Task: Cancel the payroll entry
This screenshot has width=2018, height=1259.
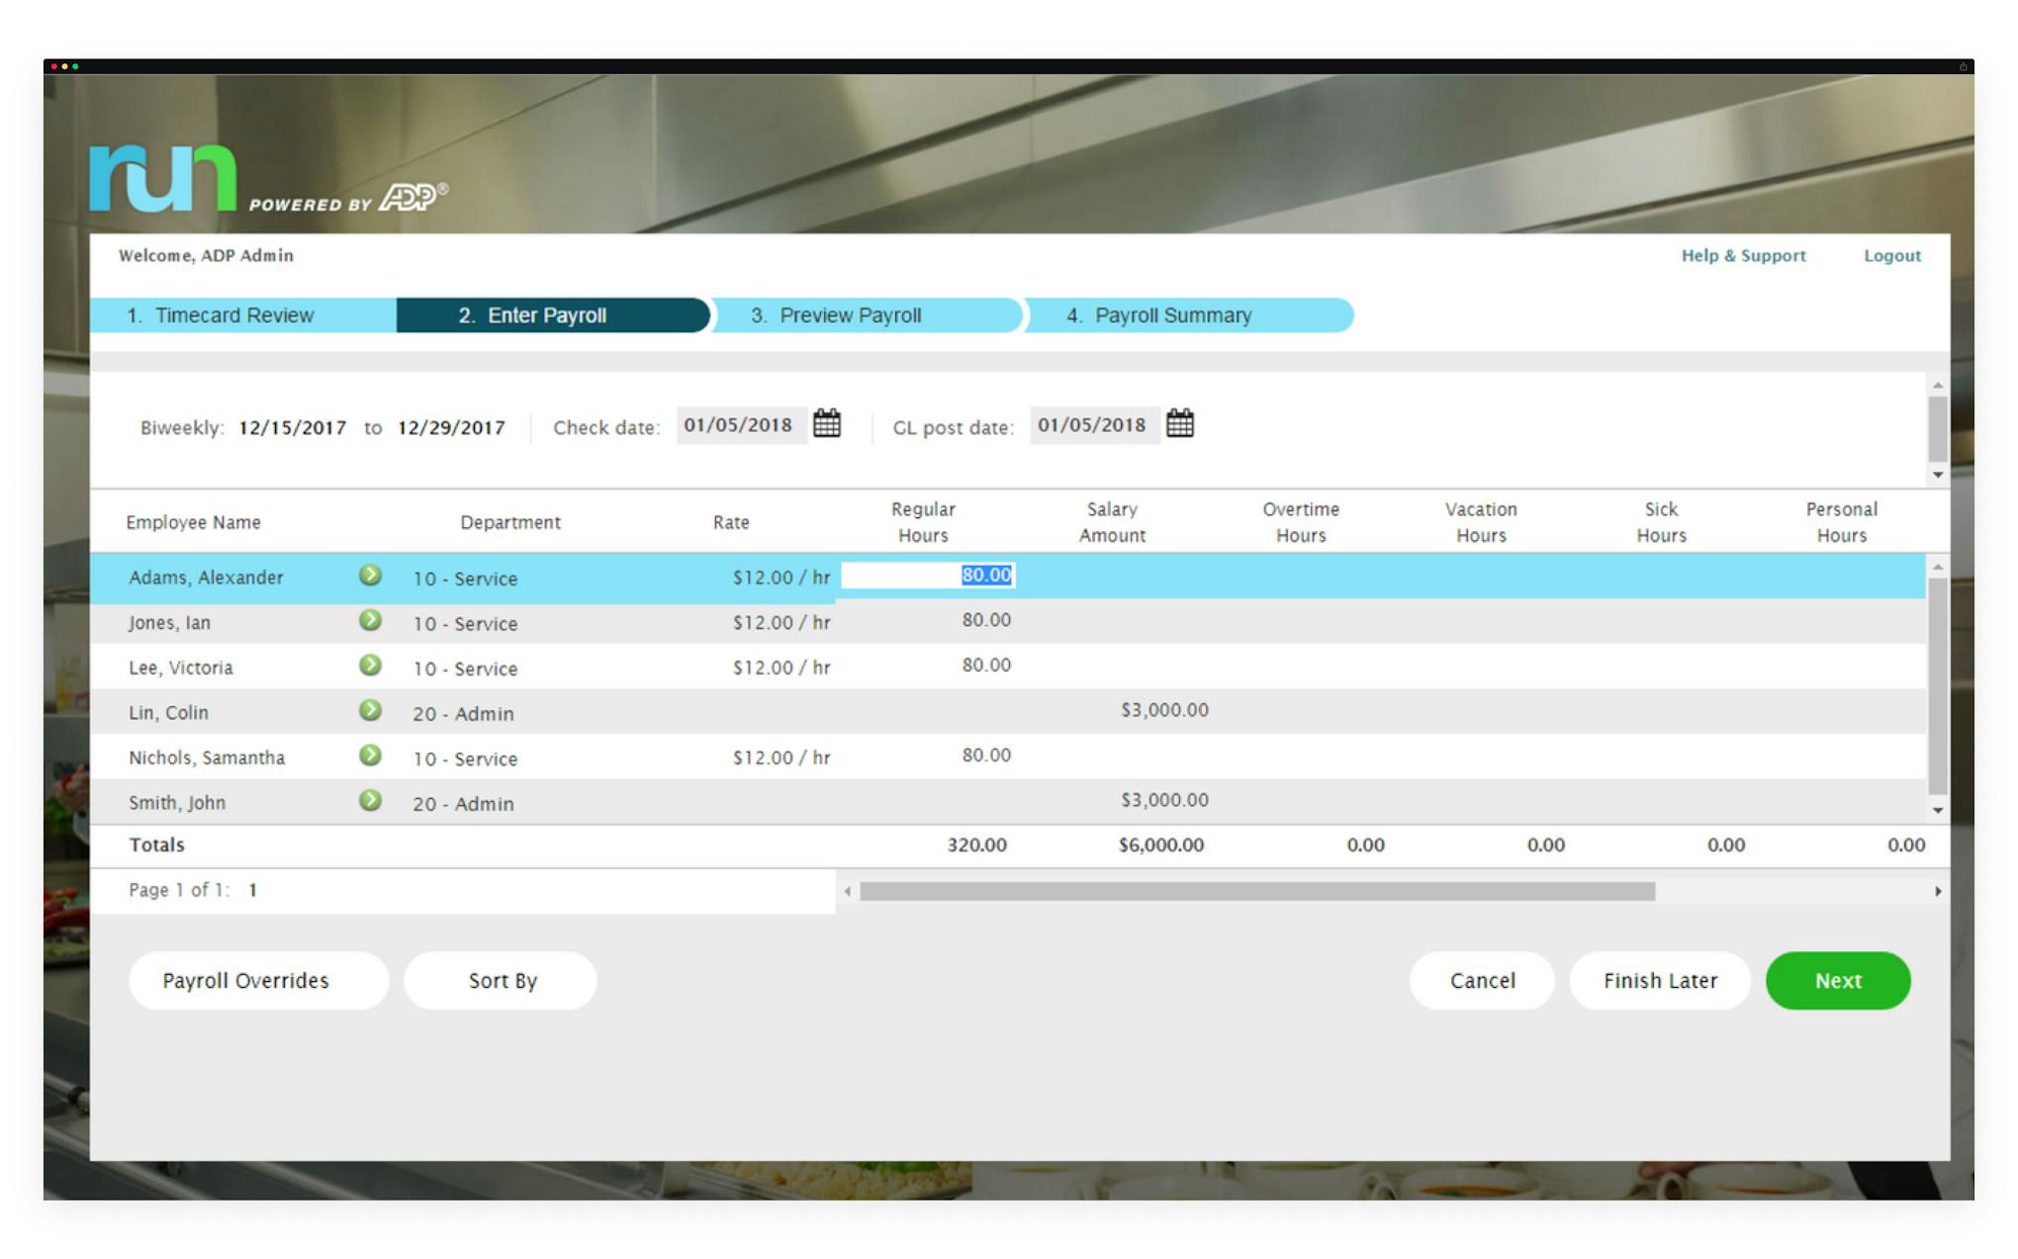Action: 1482,981
